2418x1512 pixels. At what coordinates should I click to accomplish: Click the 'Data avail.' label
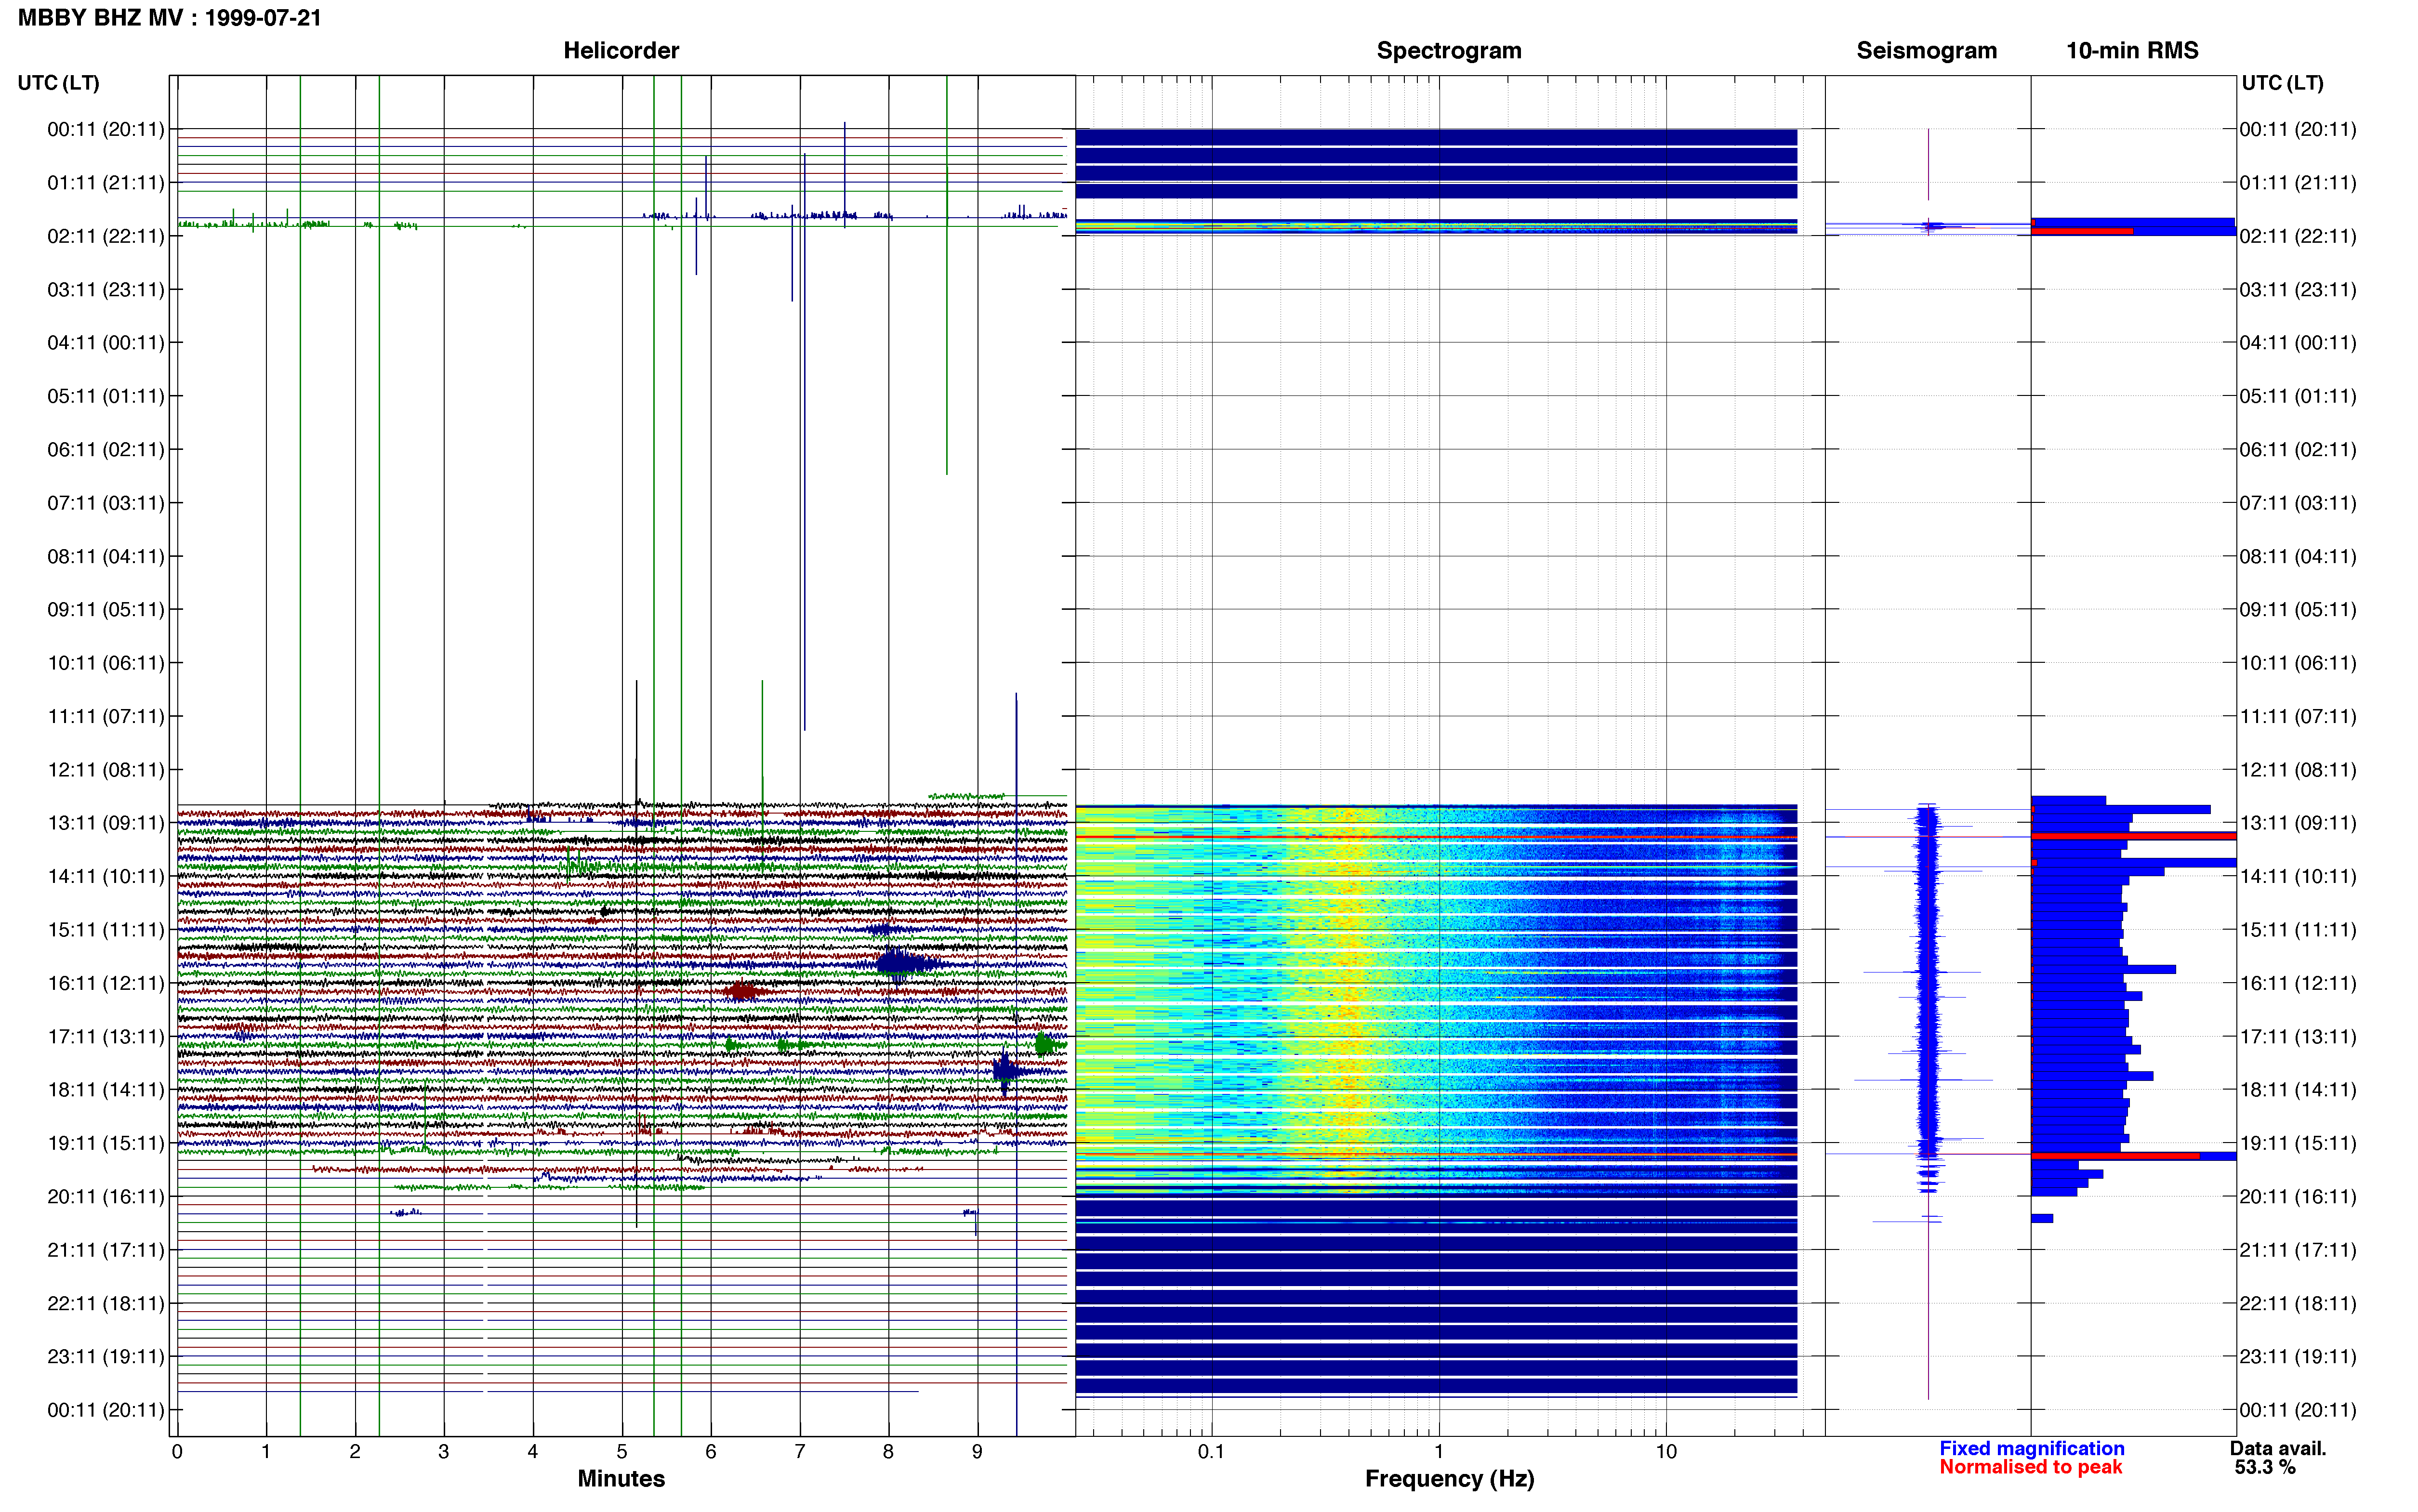tap(2278, 1449)
